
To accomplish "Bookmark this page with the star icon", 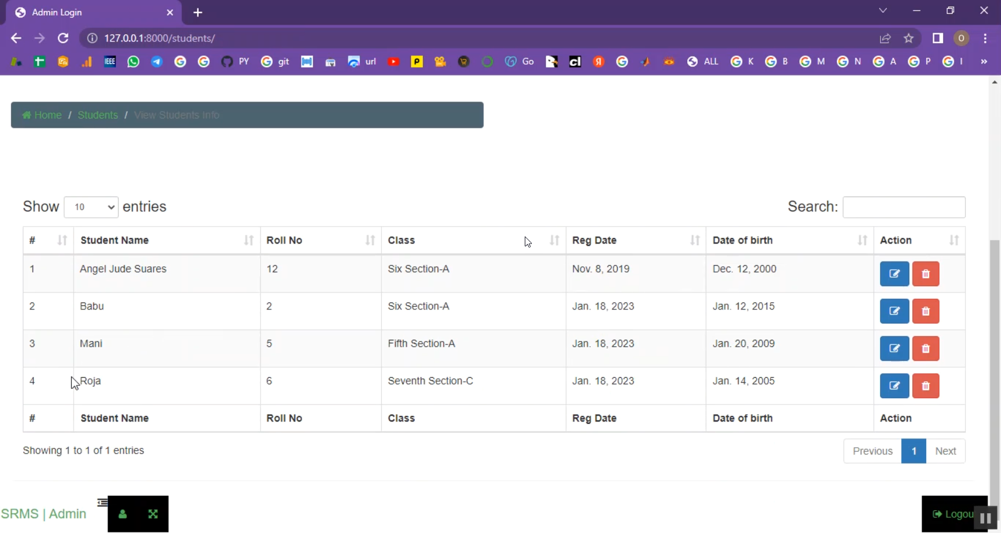I will coord(909,38).
